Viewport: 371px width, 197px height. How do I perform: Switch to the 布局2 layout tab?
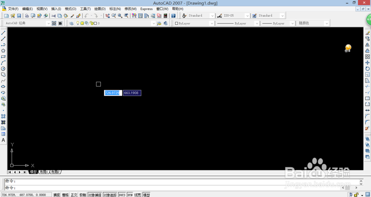pos(55,172)
